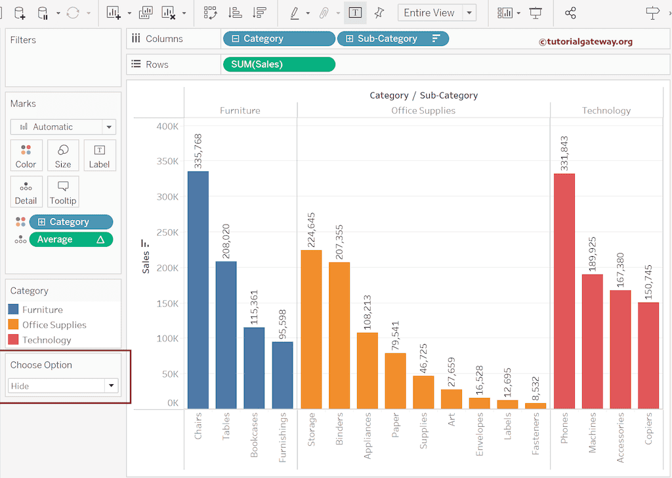Open Presentation Mode from the toolbar
Image resolution: width=672 pixels, height=478 pixels.
[x=536, y=13]
